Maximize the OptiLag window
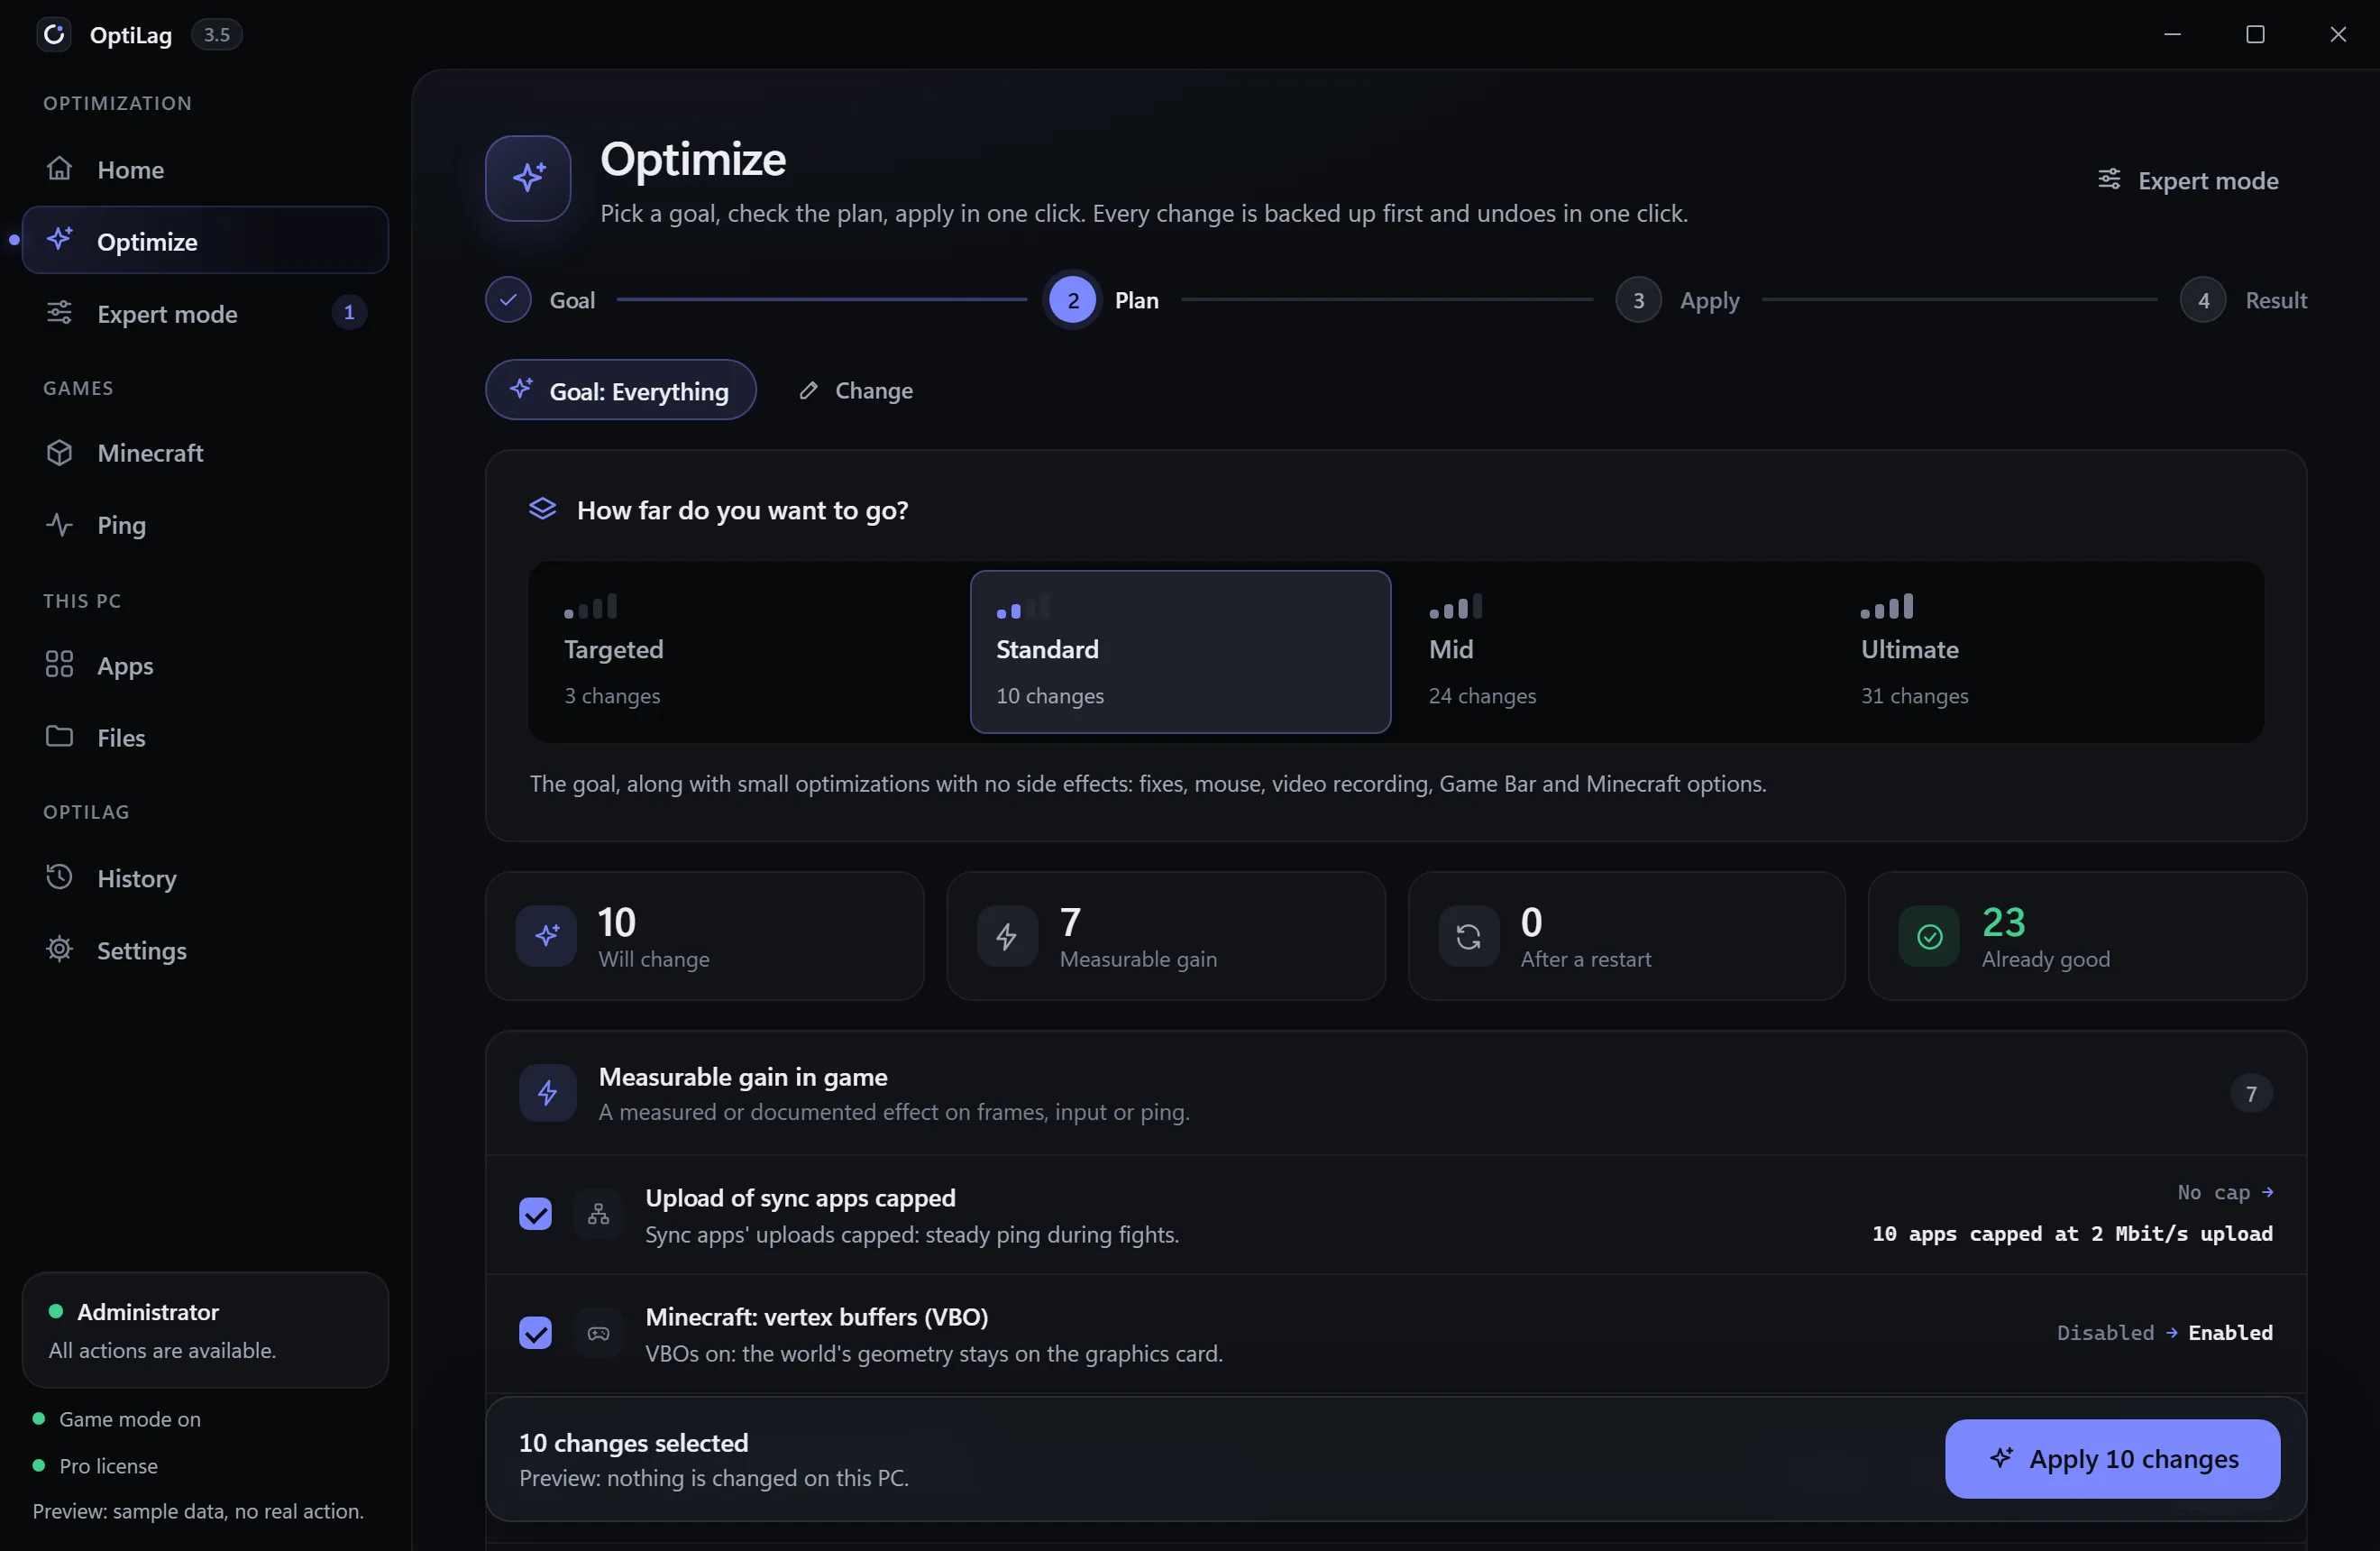The image size is (2380, 1551). pyautogui.click(x=2255, y=34)
